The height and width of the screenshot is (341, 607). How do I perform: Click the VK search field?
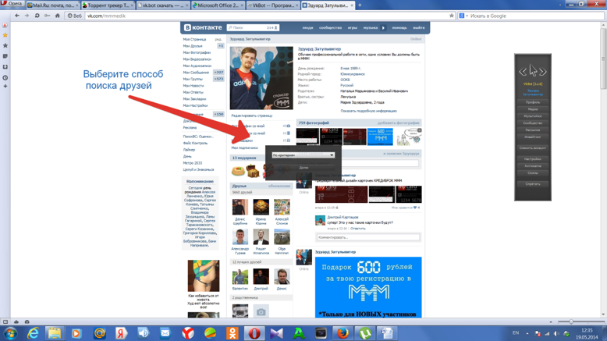coord(253,27)
